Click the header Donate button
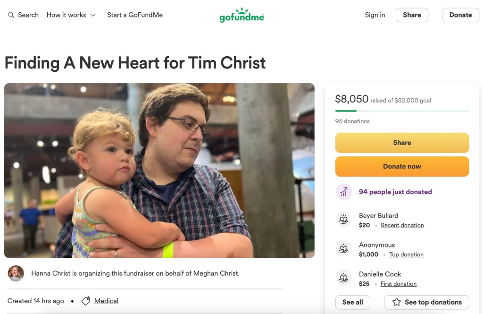Viewport: 483px width, 314px height. [x=460, y=15]
